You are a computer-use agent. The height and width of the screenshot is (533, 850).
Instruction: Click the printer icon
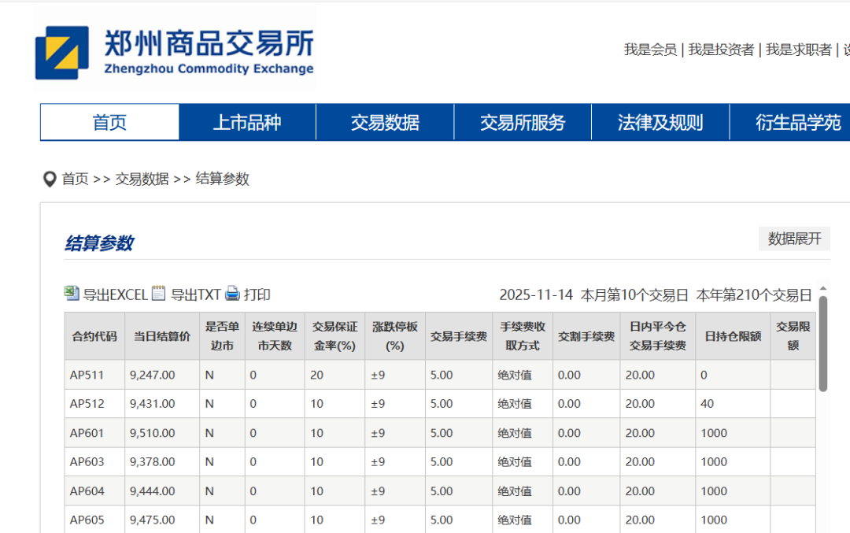tap(232, 294)
